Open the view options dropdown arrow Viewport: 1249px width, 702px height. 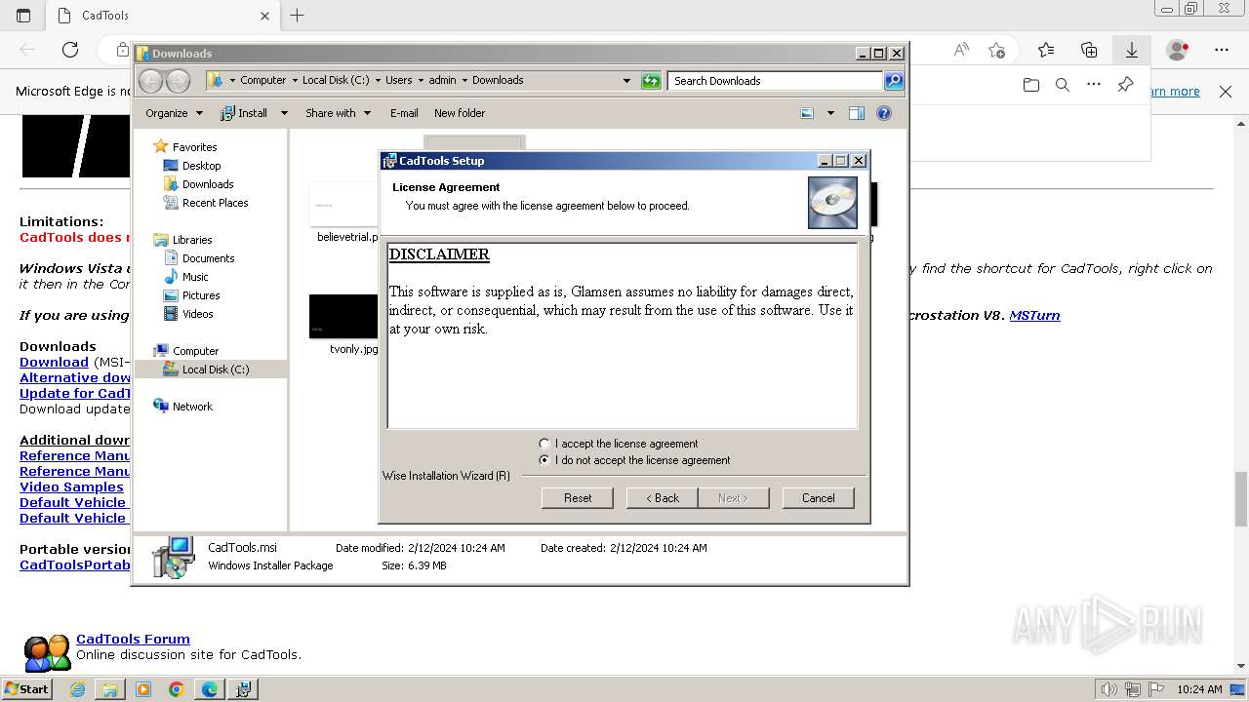pyautogui.click(x=830, y=113)
